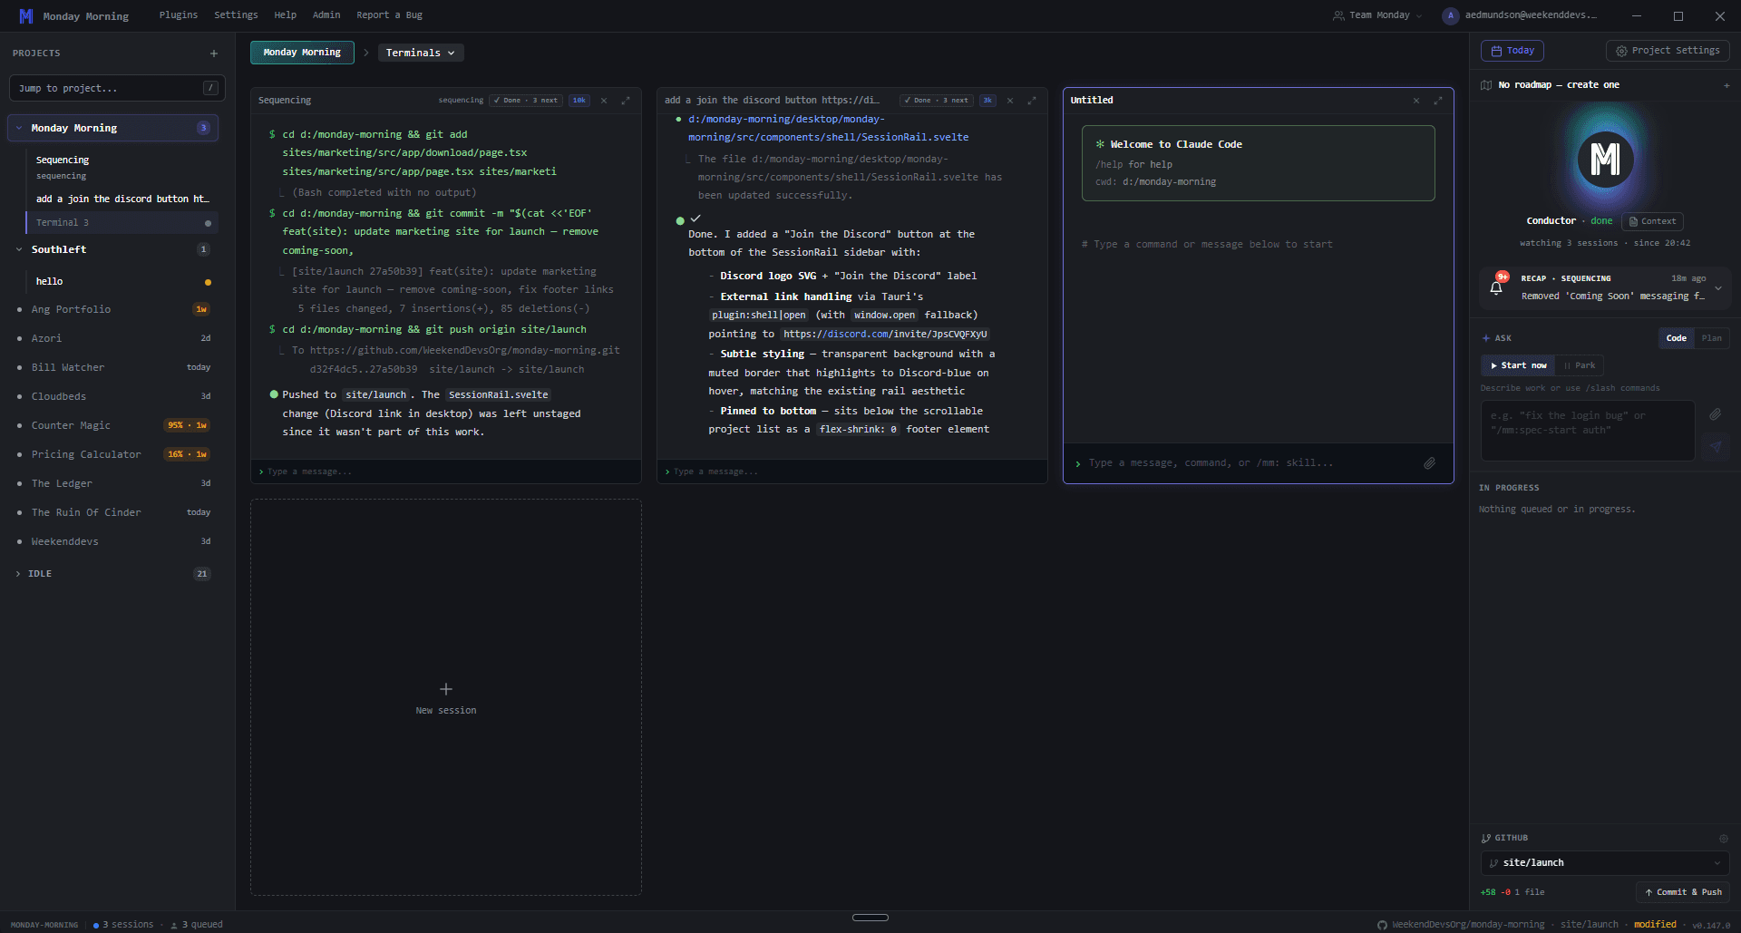Add a new project with plus icon
This screenshot has width=1741, height=933.
tap(214, 53)
